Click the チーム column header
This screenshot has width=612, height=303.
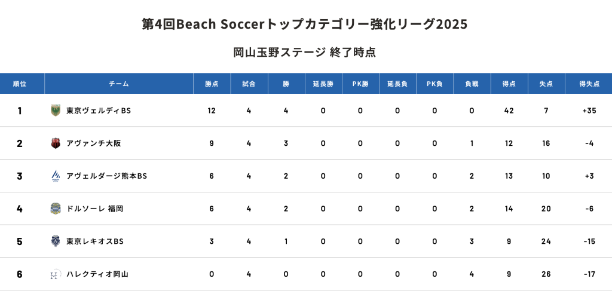[119, 84]
